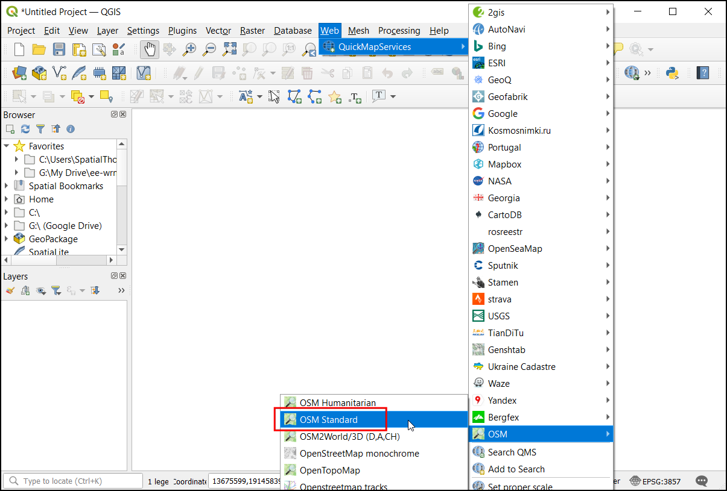This screenshot has height=491, width=727.
Task: Click the EPSG:3857 CRS button
Action: point(656,481)
